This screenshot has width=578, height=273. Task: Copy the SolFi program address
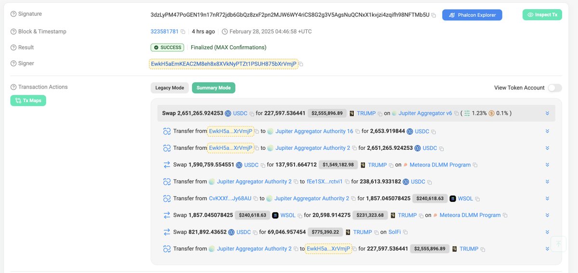point(405,233)
